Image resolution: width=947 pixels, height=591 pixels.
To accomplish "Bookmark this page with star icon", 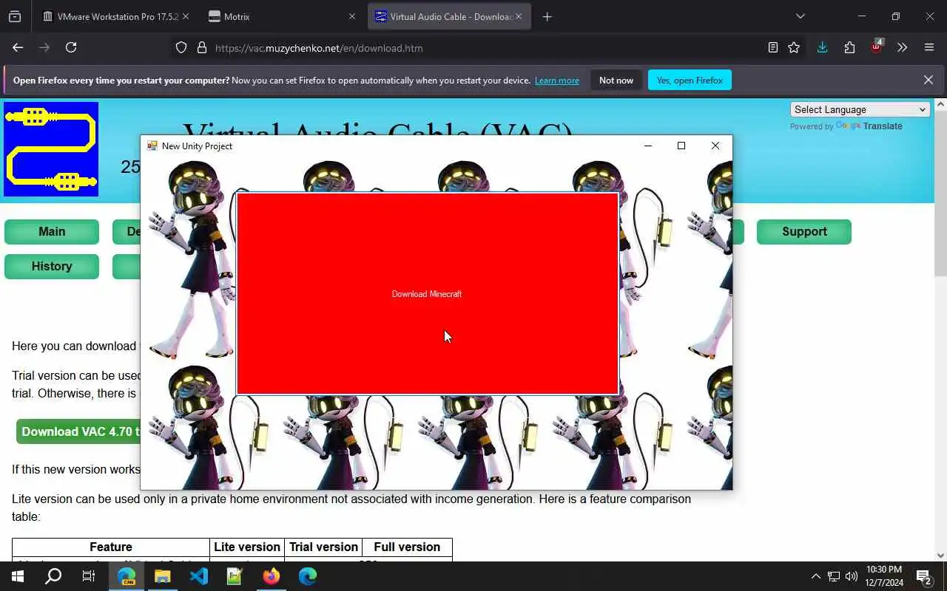I will pos(794,47).
